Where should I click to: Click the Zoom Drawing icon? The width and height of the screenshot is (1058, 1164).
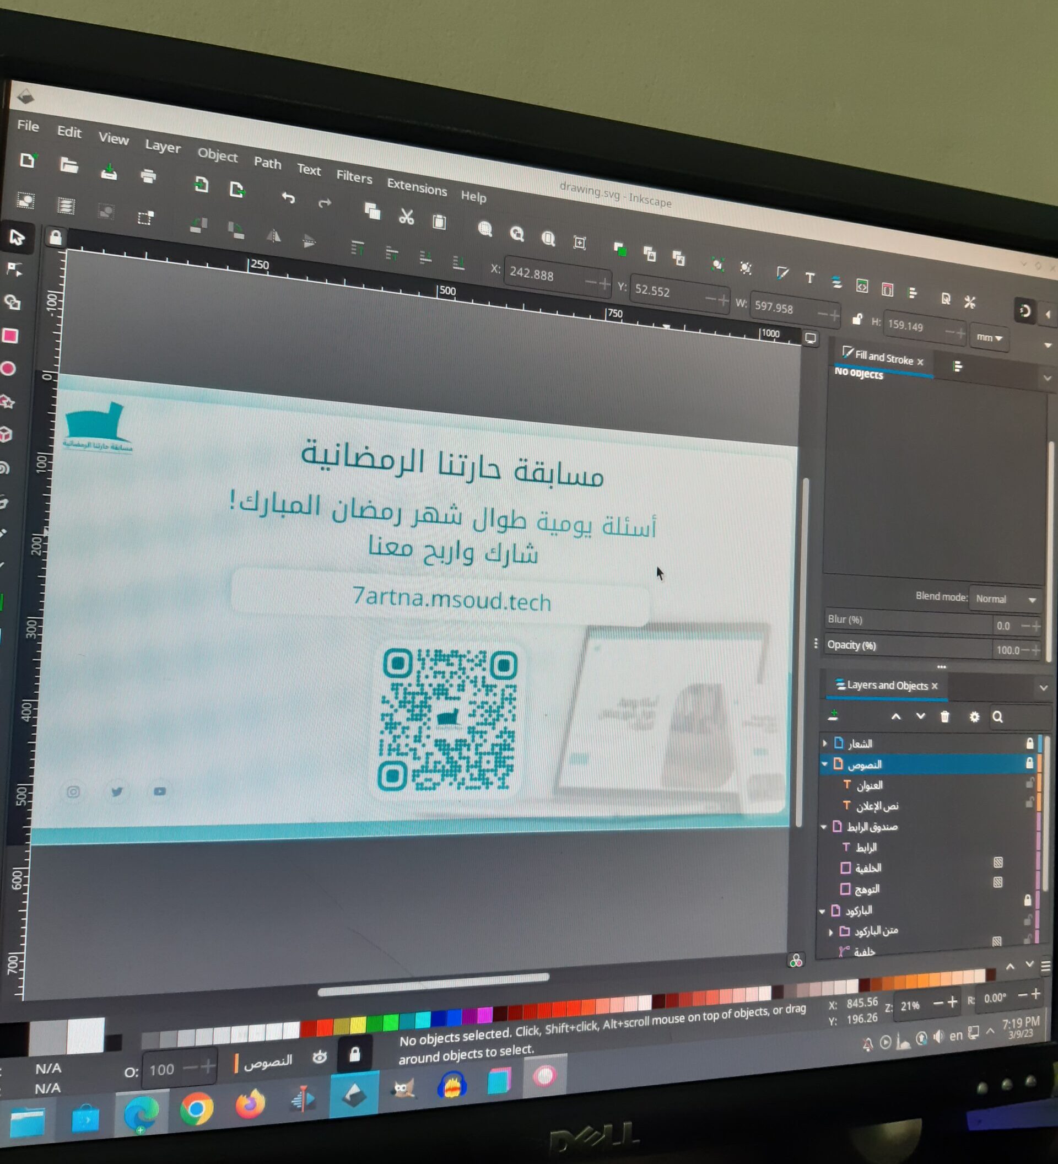(x=516, y=233)
